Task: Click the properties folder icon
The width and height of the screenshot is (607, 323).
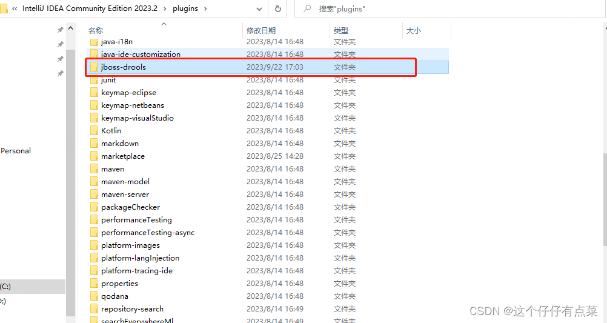Action: pos(94,284)
